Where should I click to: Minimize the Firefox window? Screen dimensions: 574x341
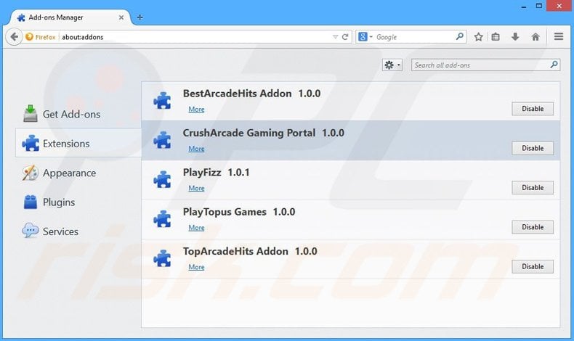pyautogui.click(x=523, y=7)
